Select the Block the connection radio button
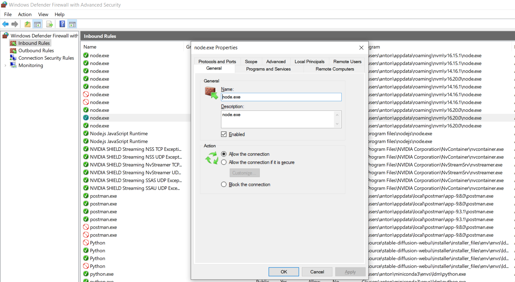 [x=224, y=184]
